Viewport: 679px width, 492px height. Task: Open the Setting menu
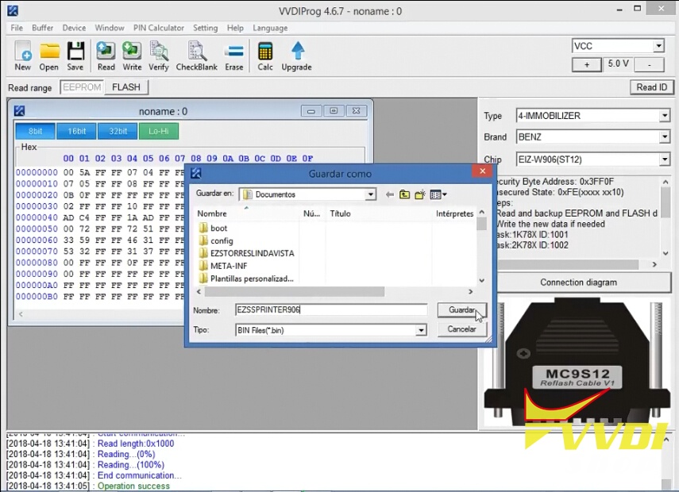[205, 28]
